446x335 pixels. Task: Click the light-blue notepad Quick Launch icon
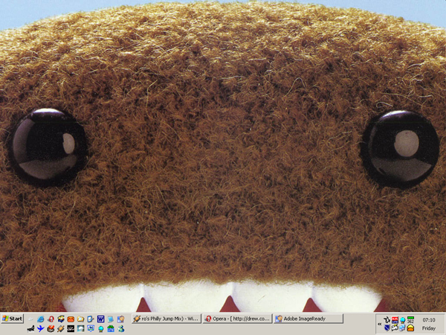click(x=110, y=319)
